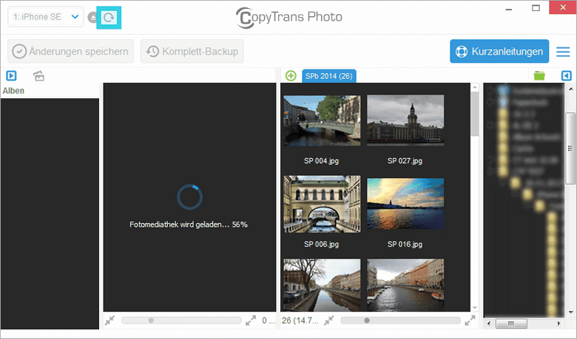
Task: Open Kurzanleitungen guides
Action: (x=499, y=52)
